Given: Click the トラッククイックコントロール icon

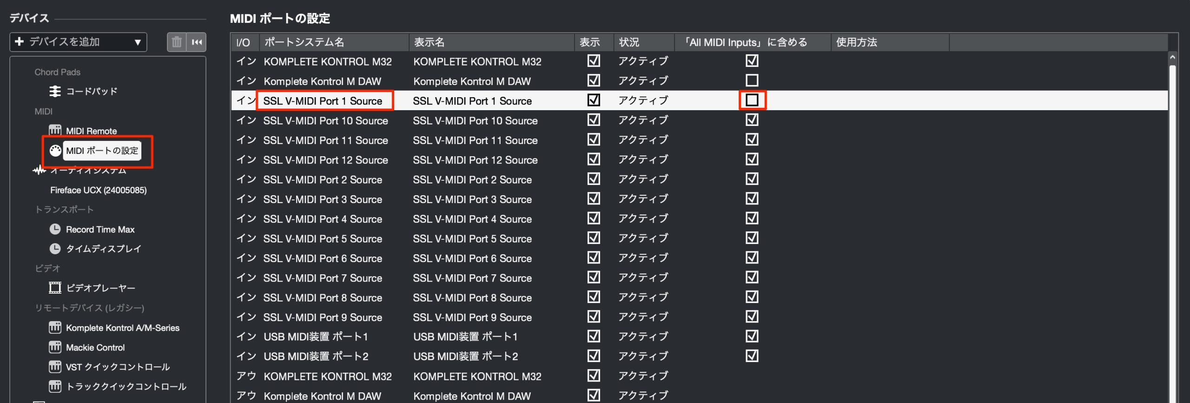Looking at the screenshot, I should (55, 386).
